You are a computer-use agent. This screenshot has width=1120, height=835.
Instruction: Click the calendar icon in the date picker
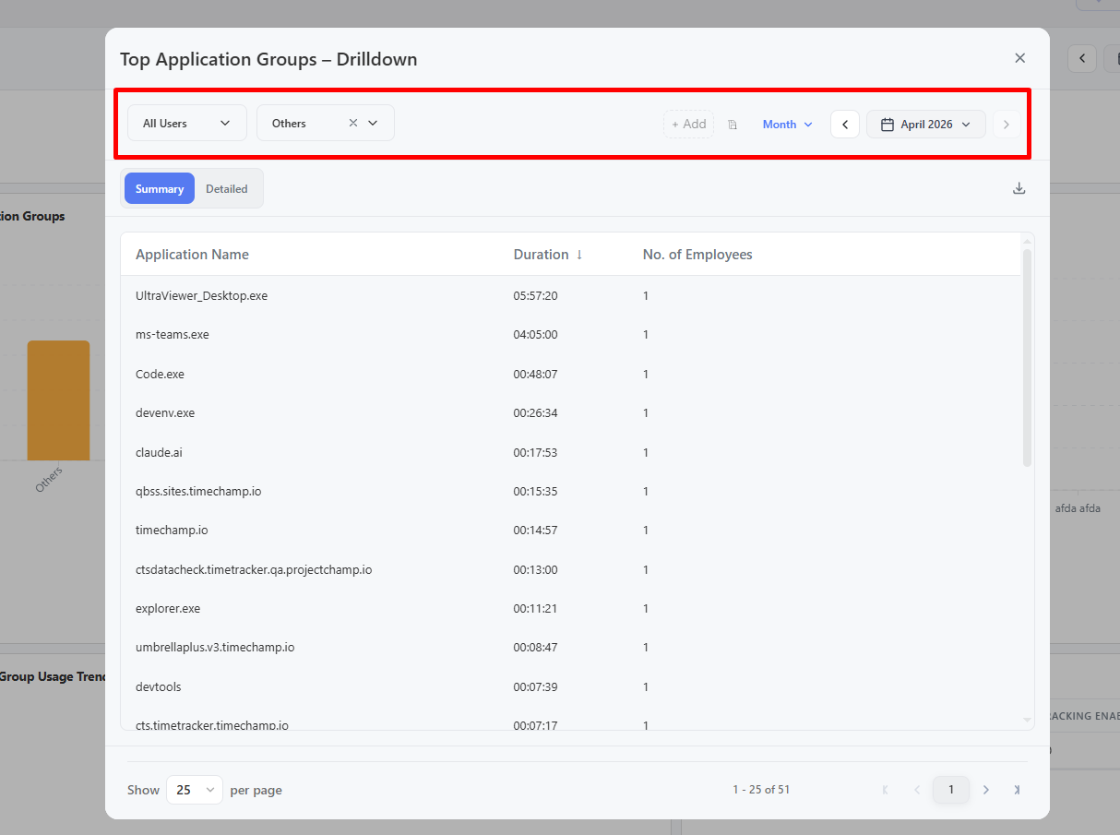pos(888,125)
